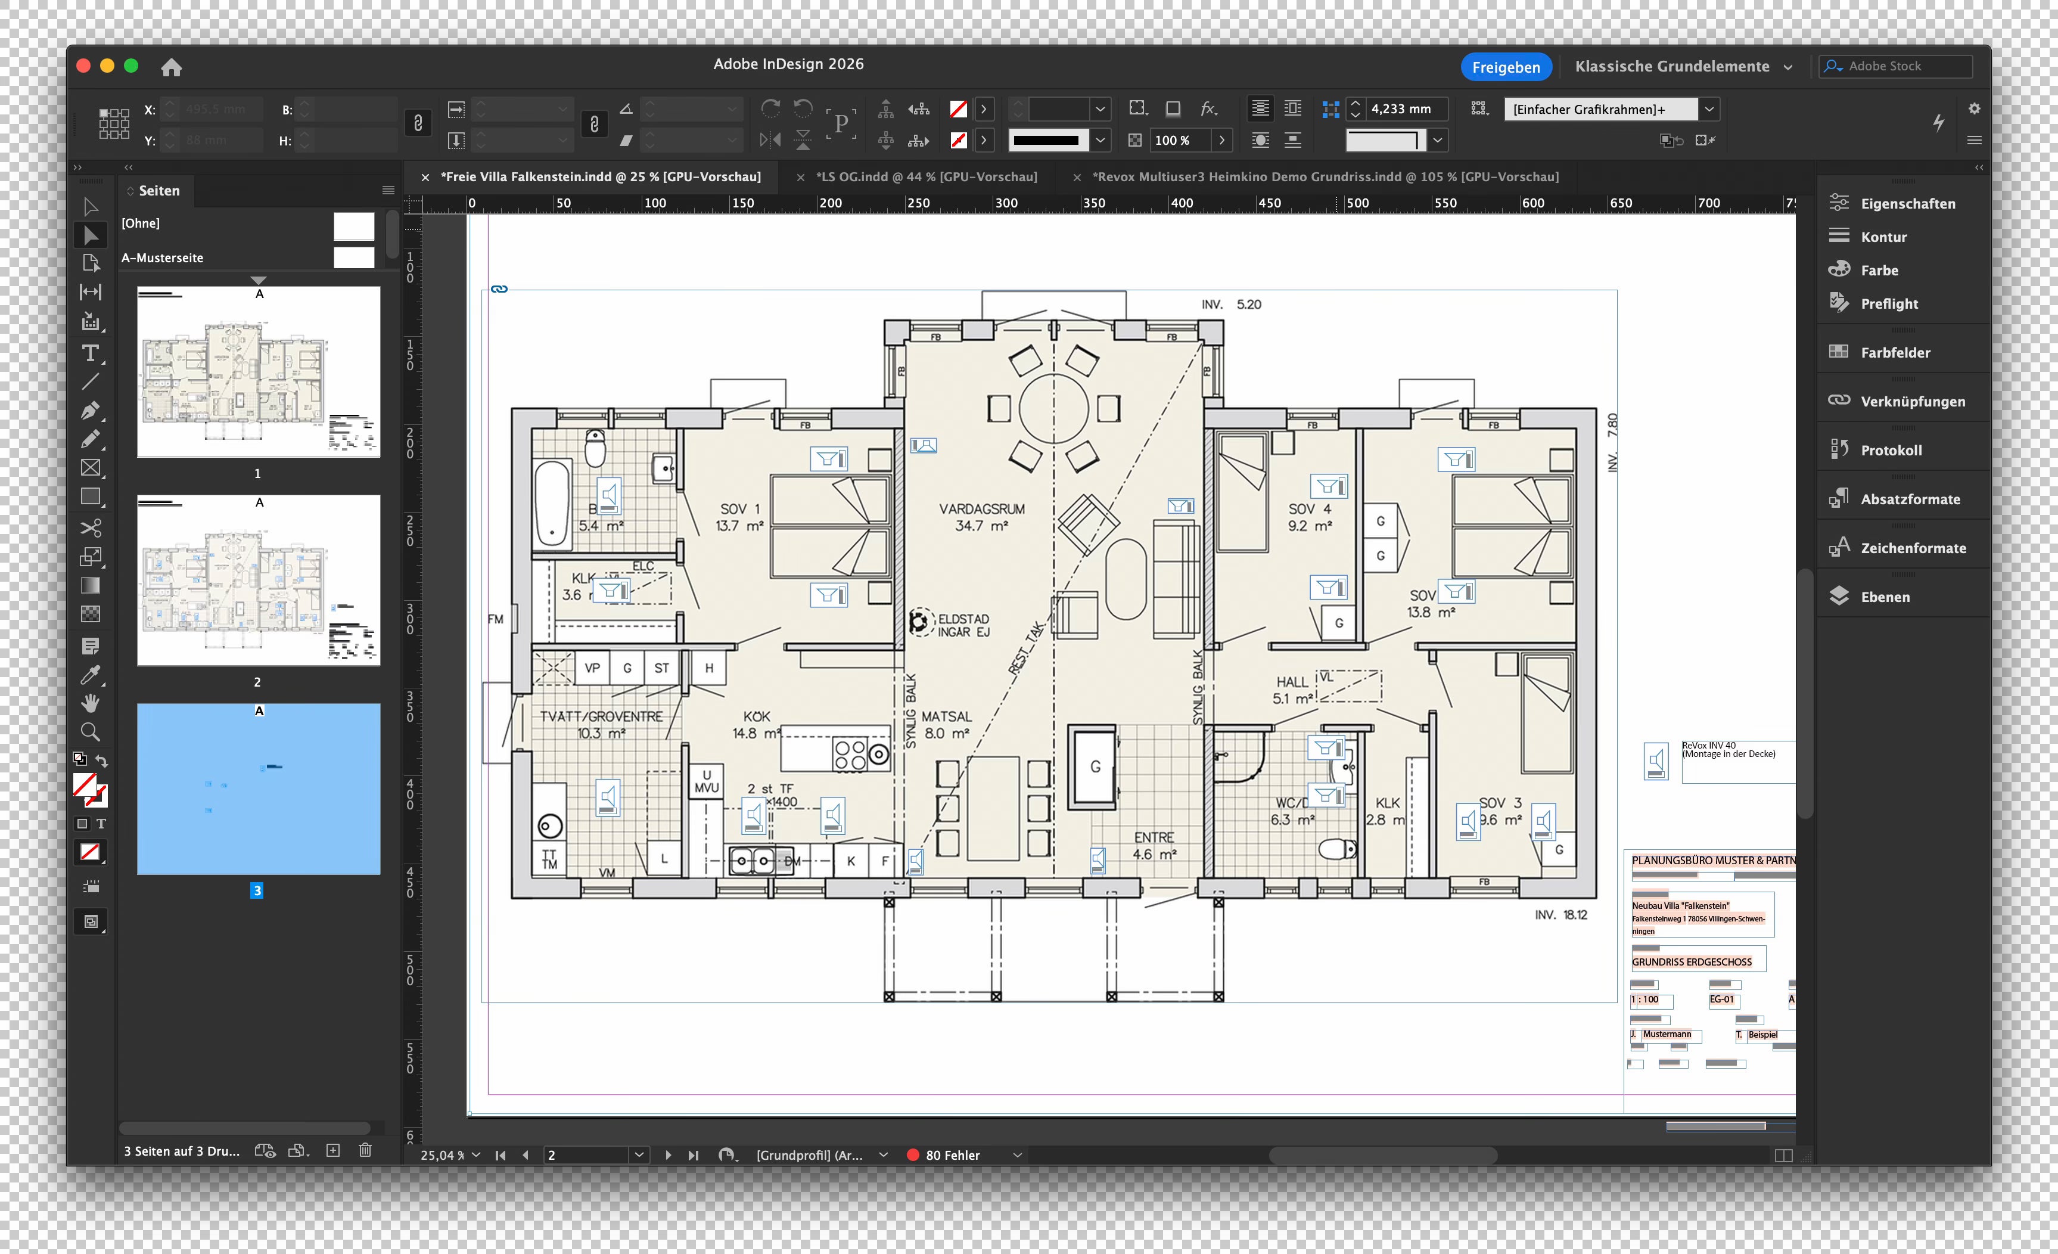The image size is (2058, 1254).
Task: Switch to Freie Villa Falkenstein.indd tab
Action: tap(601, 177)
